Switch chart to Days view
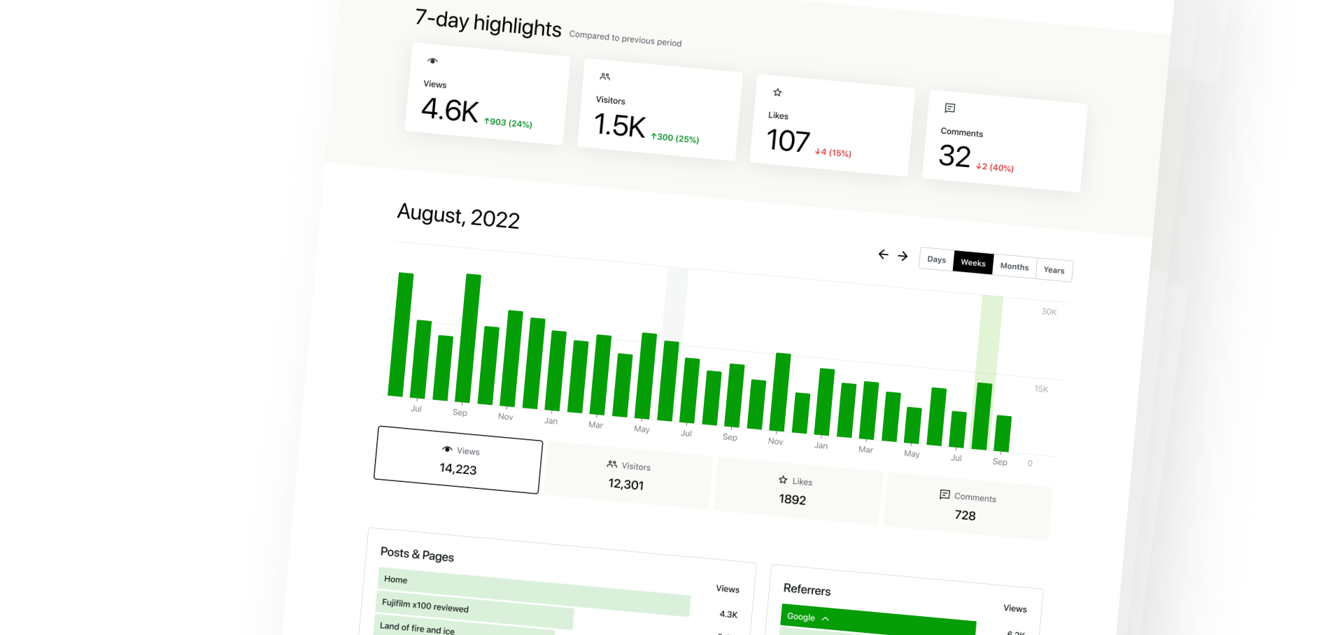This screenshot has width=1323, height=635. click(936, 259)
